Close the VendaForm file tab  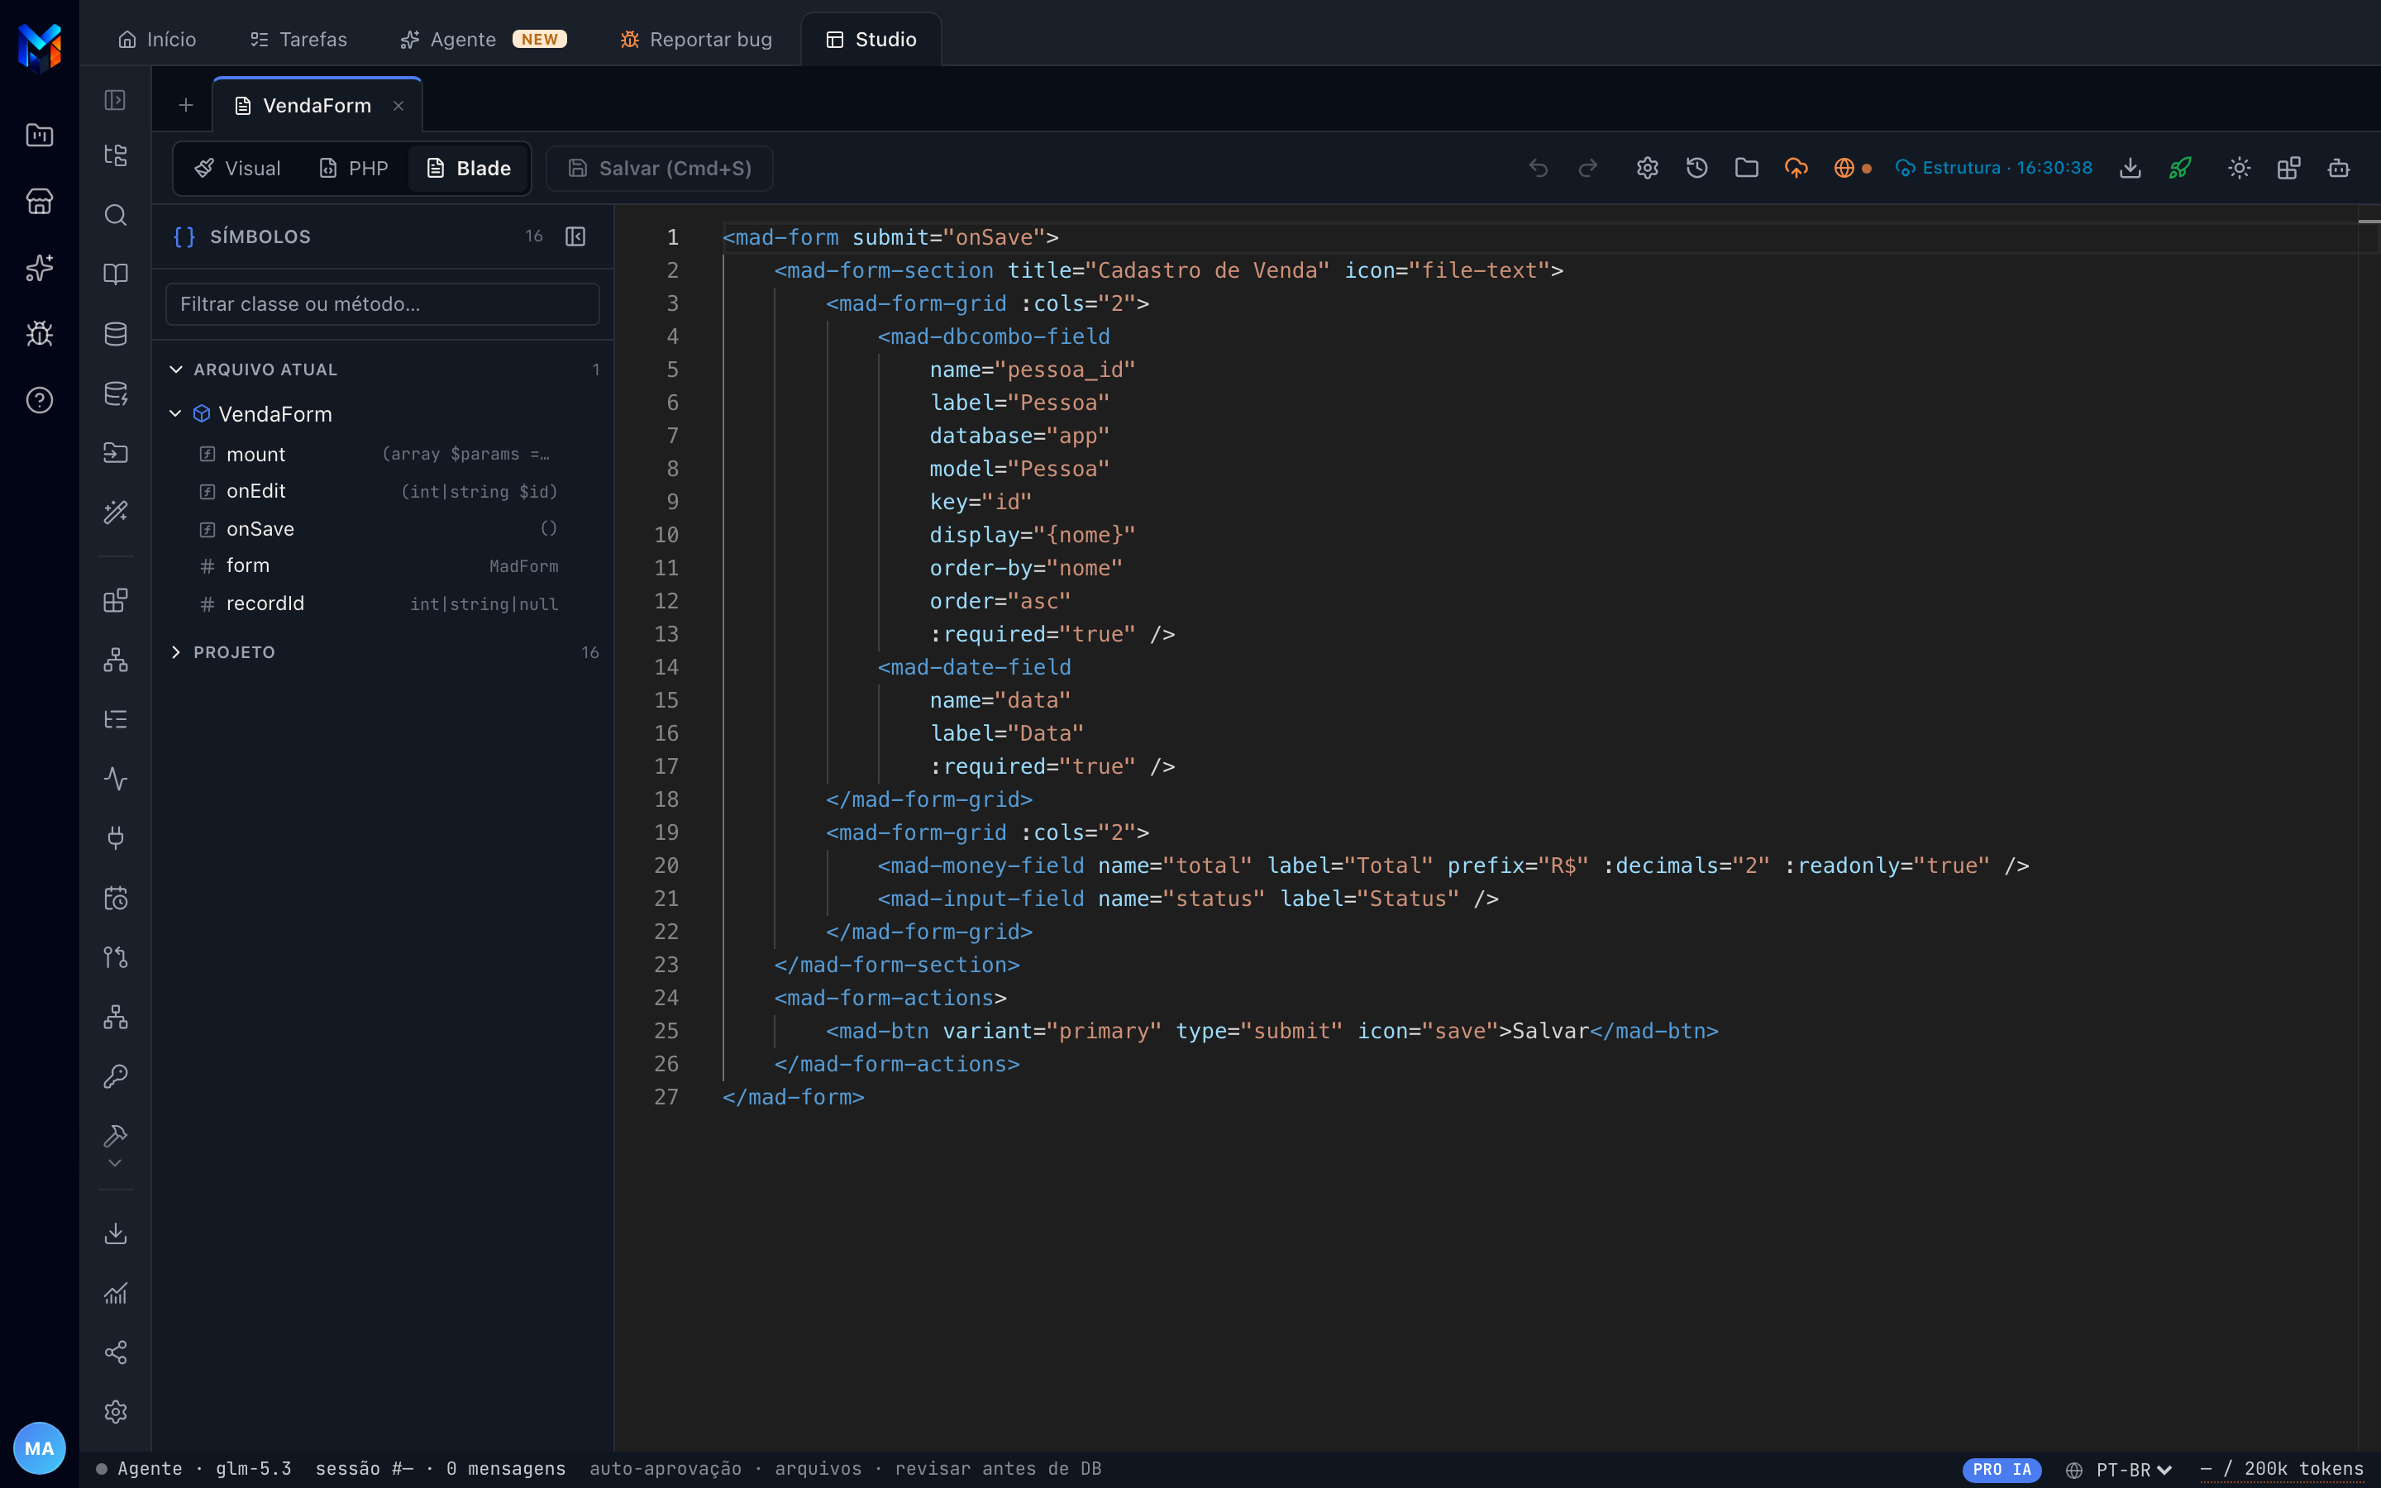click(x=398, y=105)
